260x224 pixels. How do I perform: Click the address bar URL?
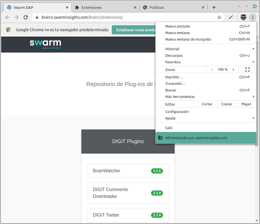(82, 17)
